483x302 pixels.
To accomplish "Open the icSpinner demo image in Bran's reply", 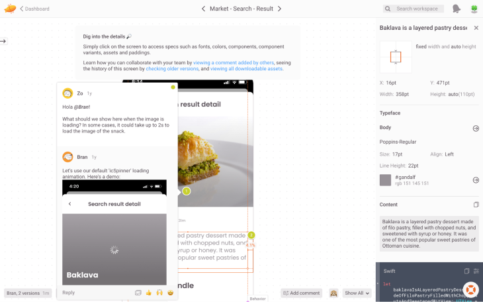I will tap(114, 232).
